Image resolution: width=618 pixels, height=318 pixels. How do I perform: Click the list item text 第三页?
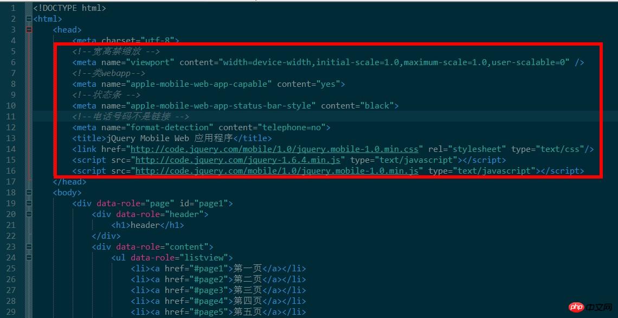[248, 290]
